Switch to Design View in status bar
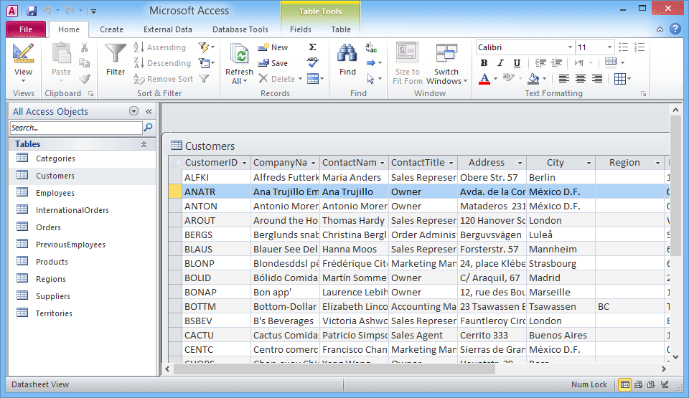The image size is (689, 398). click(x=665, y=384)
